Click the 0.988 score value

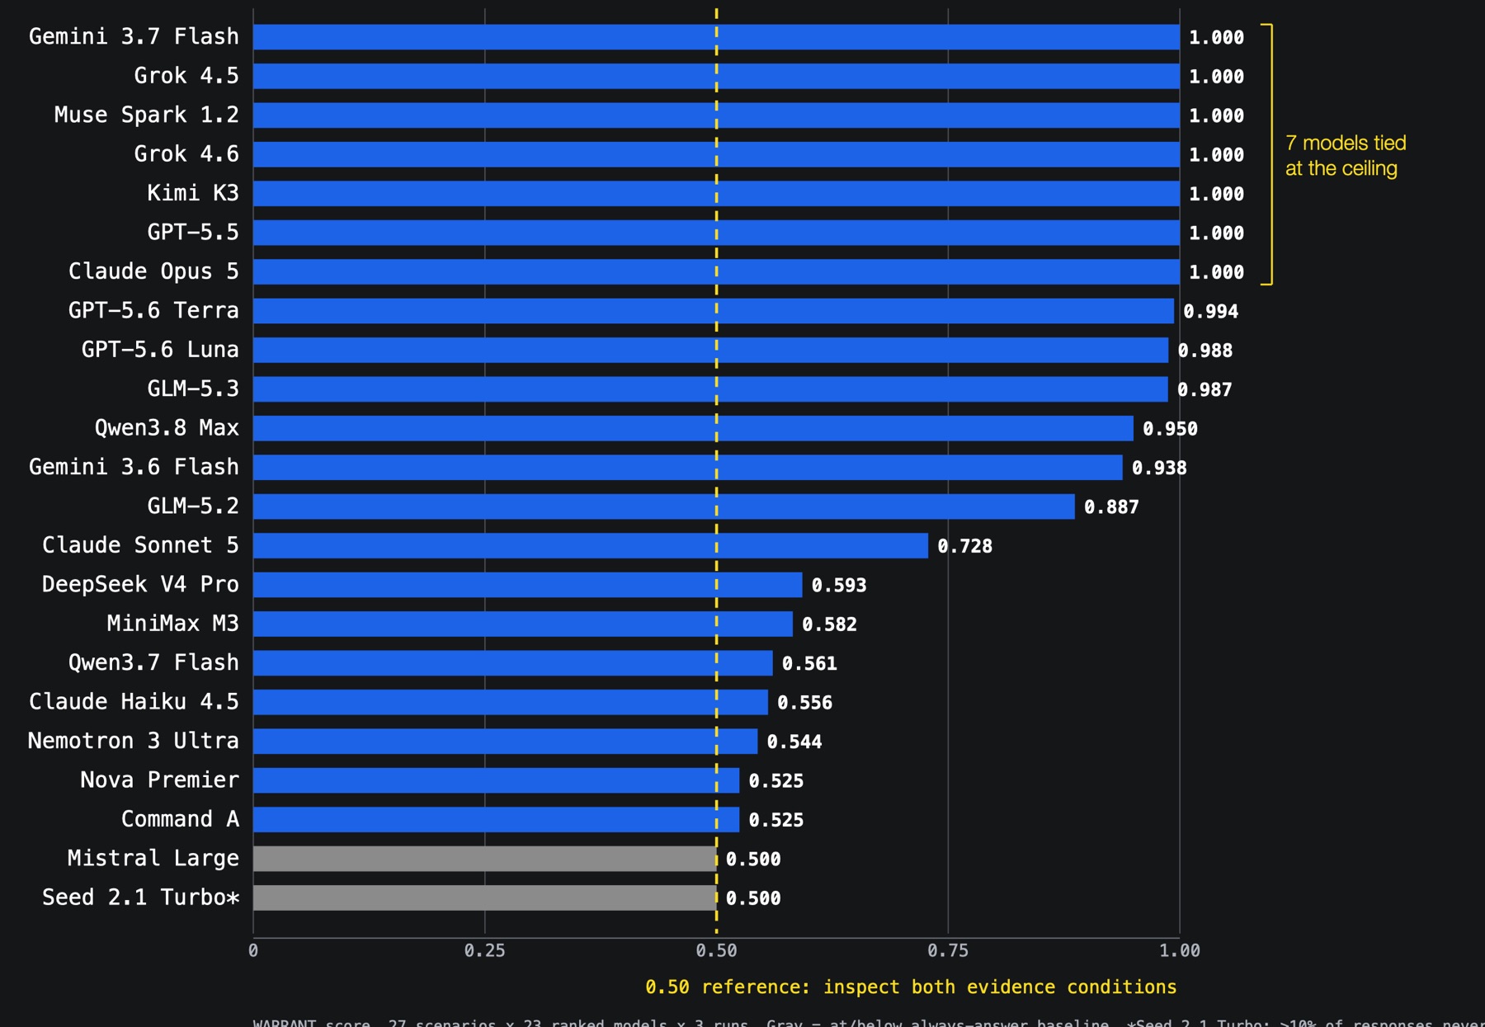tap(1205, 351)
